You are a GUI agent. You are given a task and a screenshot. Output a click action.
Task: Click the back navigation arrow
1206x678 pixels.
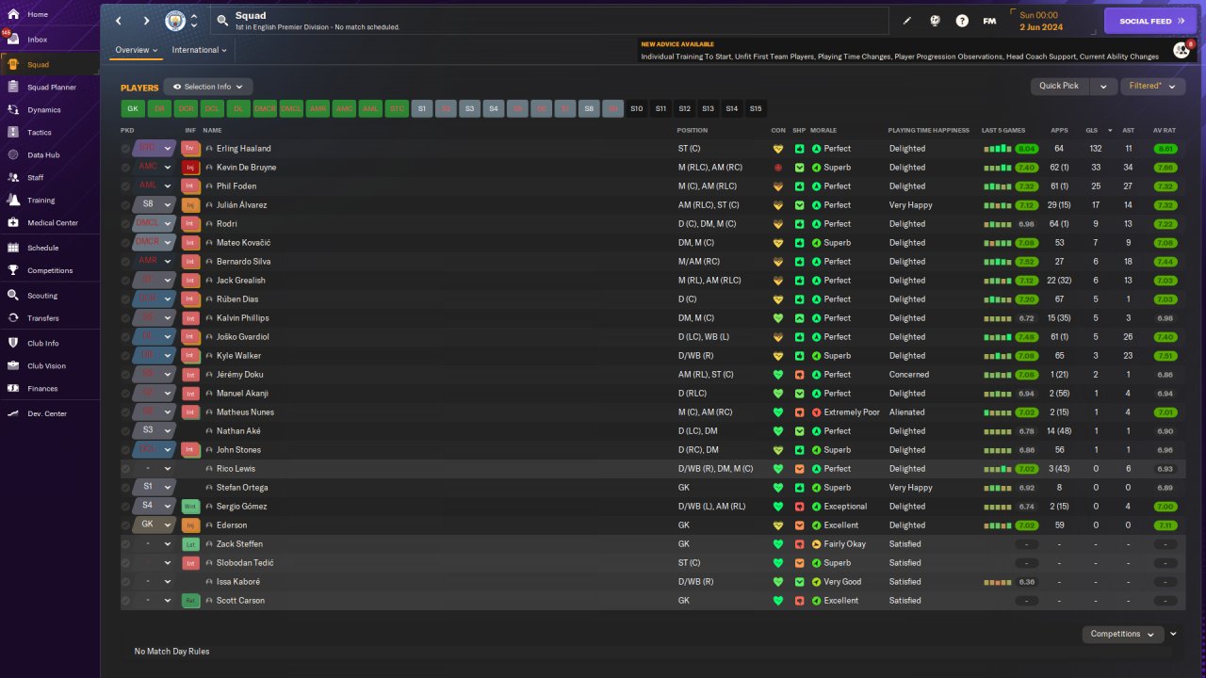click(x=119, y=21)
